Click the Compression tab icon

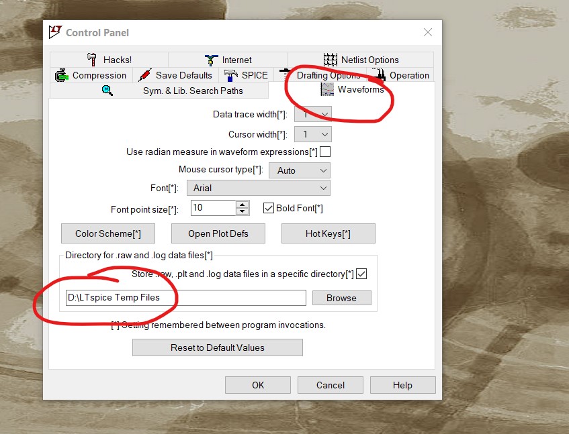click(62, 75)
